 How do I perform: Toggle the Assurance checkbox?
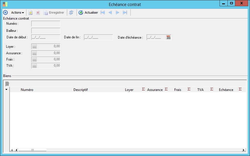(34, 53)
